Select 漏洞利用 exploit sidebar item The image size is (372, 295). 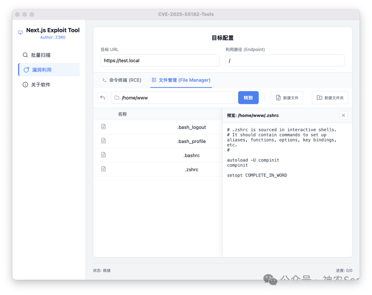tap(49, 70)
